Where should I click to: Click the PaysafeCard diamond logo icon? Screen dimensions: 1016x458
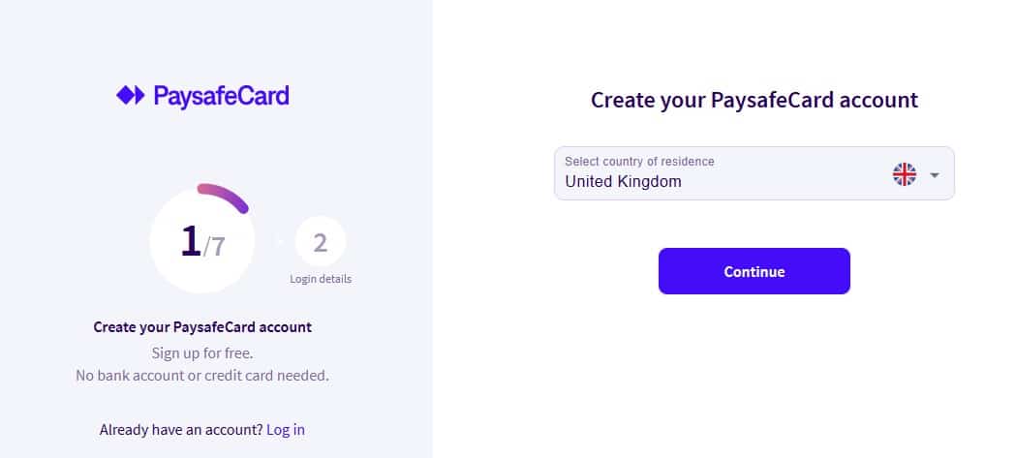(x=130, y=95)
